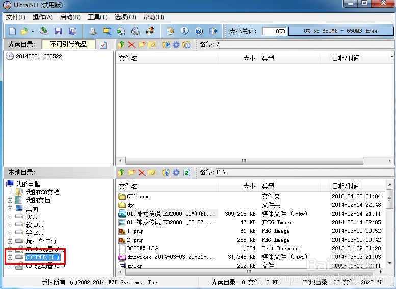
Task: Open the dropdown arrow beside Open icon
Action: pos(33,31)
